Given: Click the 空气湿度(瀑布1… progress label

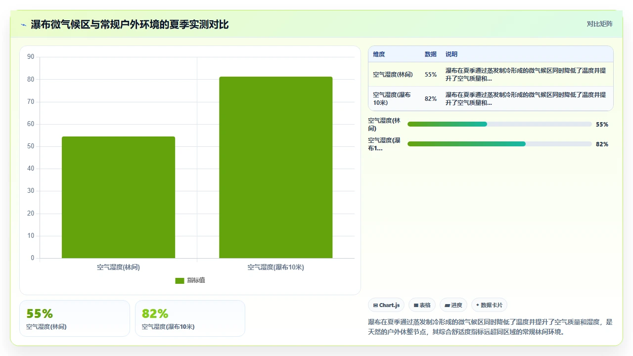Looking at the screenshot, I should click(x=384, y=144).
